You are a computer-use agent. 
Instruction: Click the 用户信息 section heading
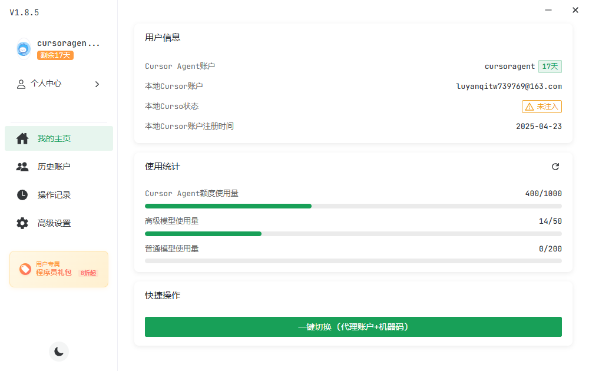tap(163, 38)
